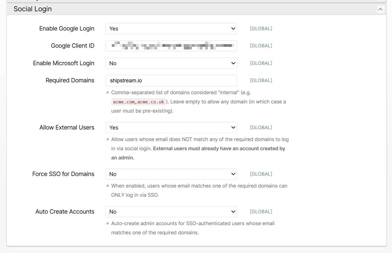Viewport: 392px width, 253px height.
Task: Click [GLOBAL] scope beside Force SSO for Domains
Action: [x=261, y=174]
